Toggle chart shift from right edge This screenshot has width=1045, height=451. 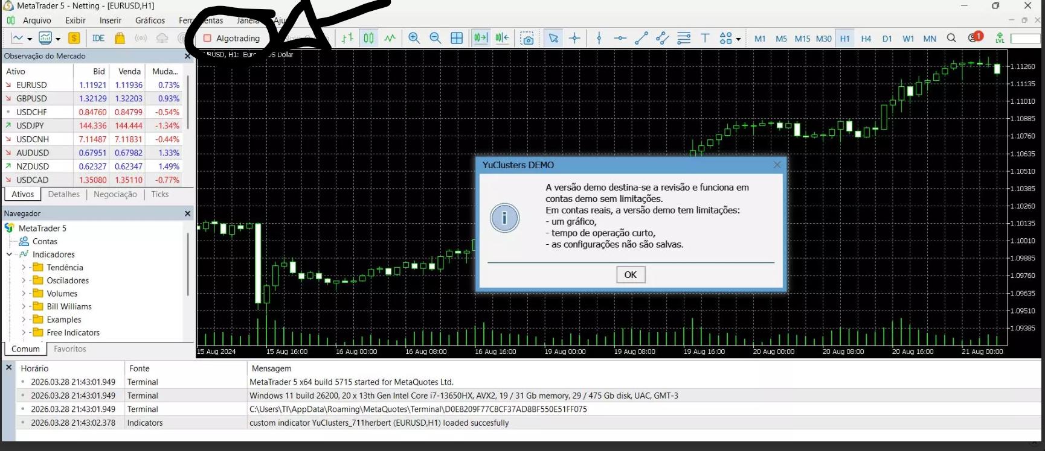click(502, 38)
